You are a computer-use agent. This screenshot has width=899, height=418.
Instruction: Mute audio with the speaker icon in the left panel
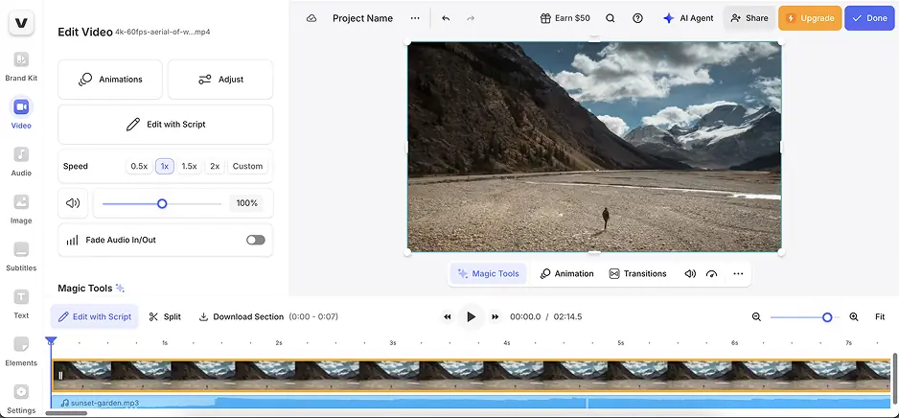[73, 203]
